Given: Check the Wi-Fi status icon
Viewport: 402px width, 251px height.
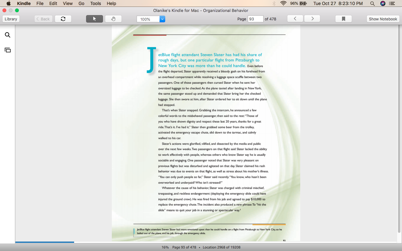Looking at the screenshot, I should [284, 3].
